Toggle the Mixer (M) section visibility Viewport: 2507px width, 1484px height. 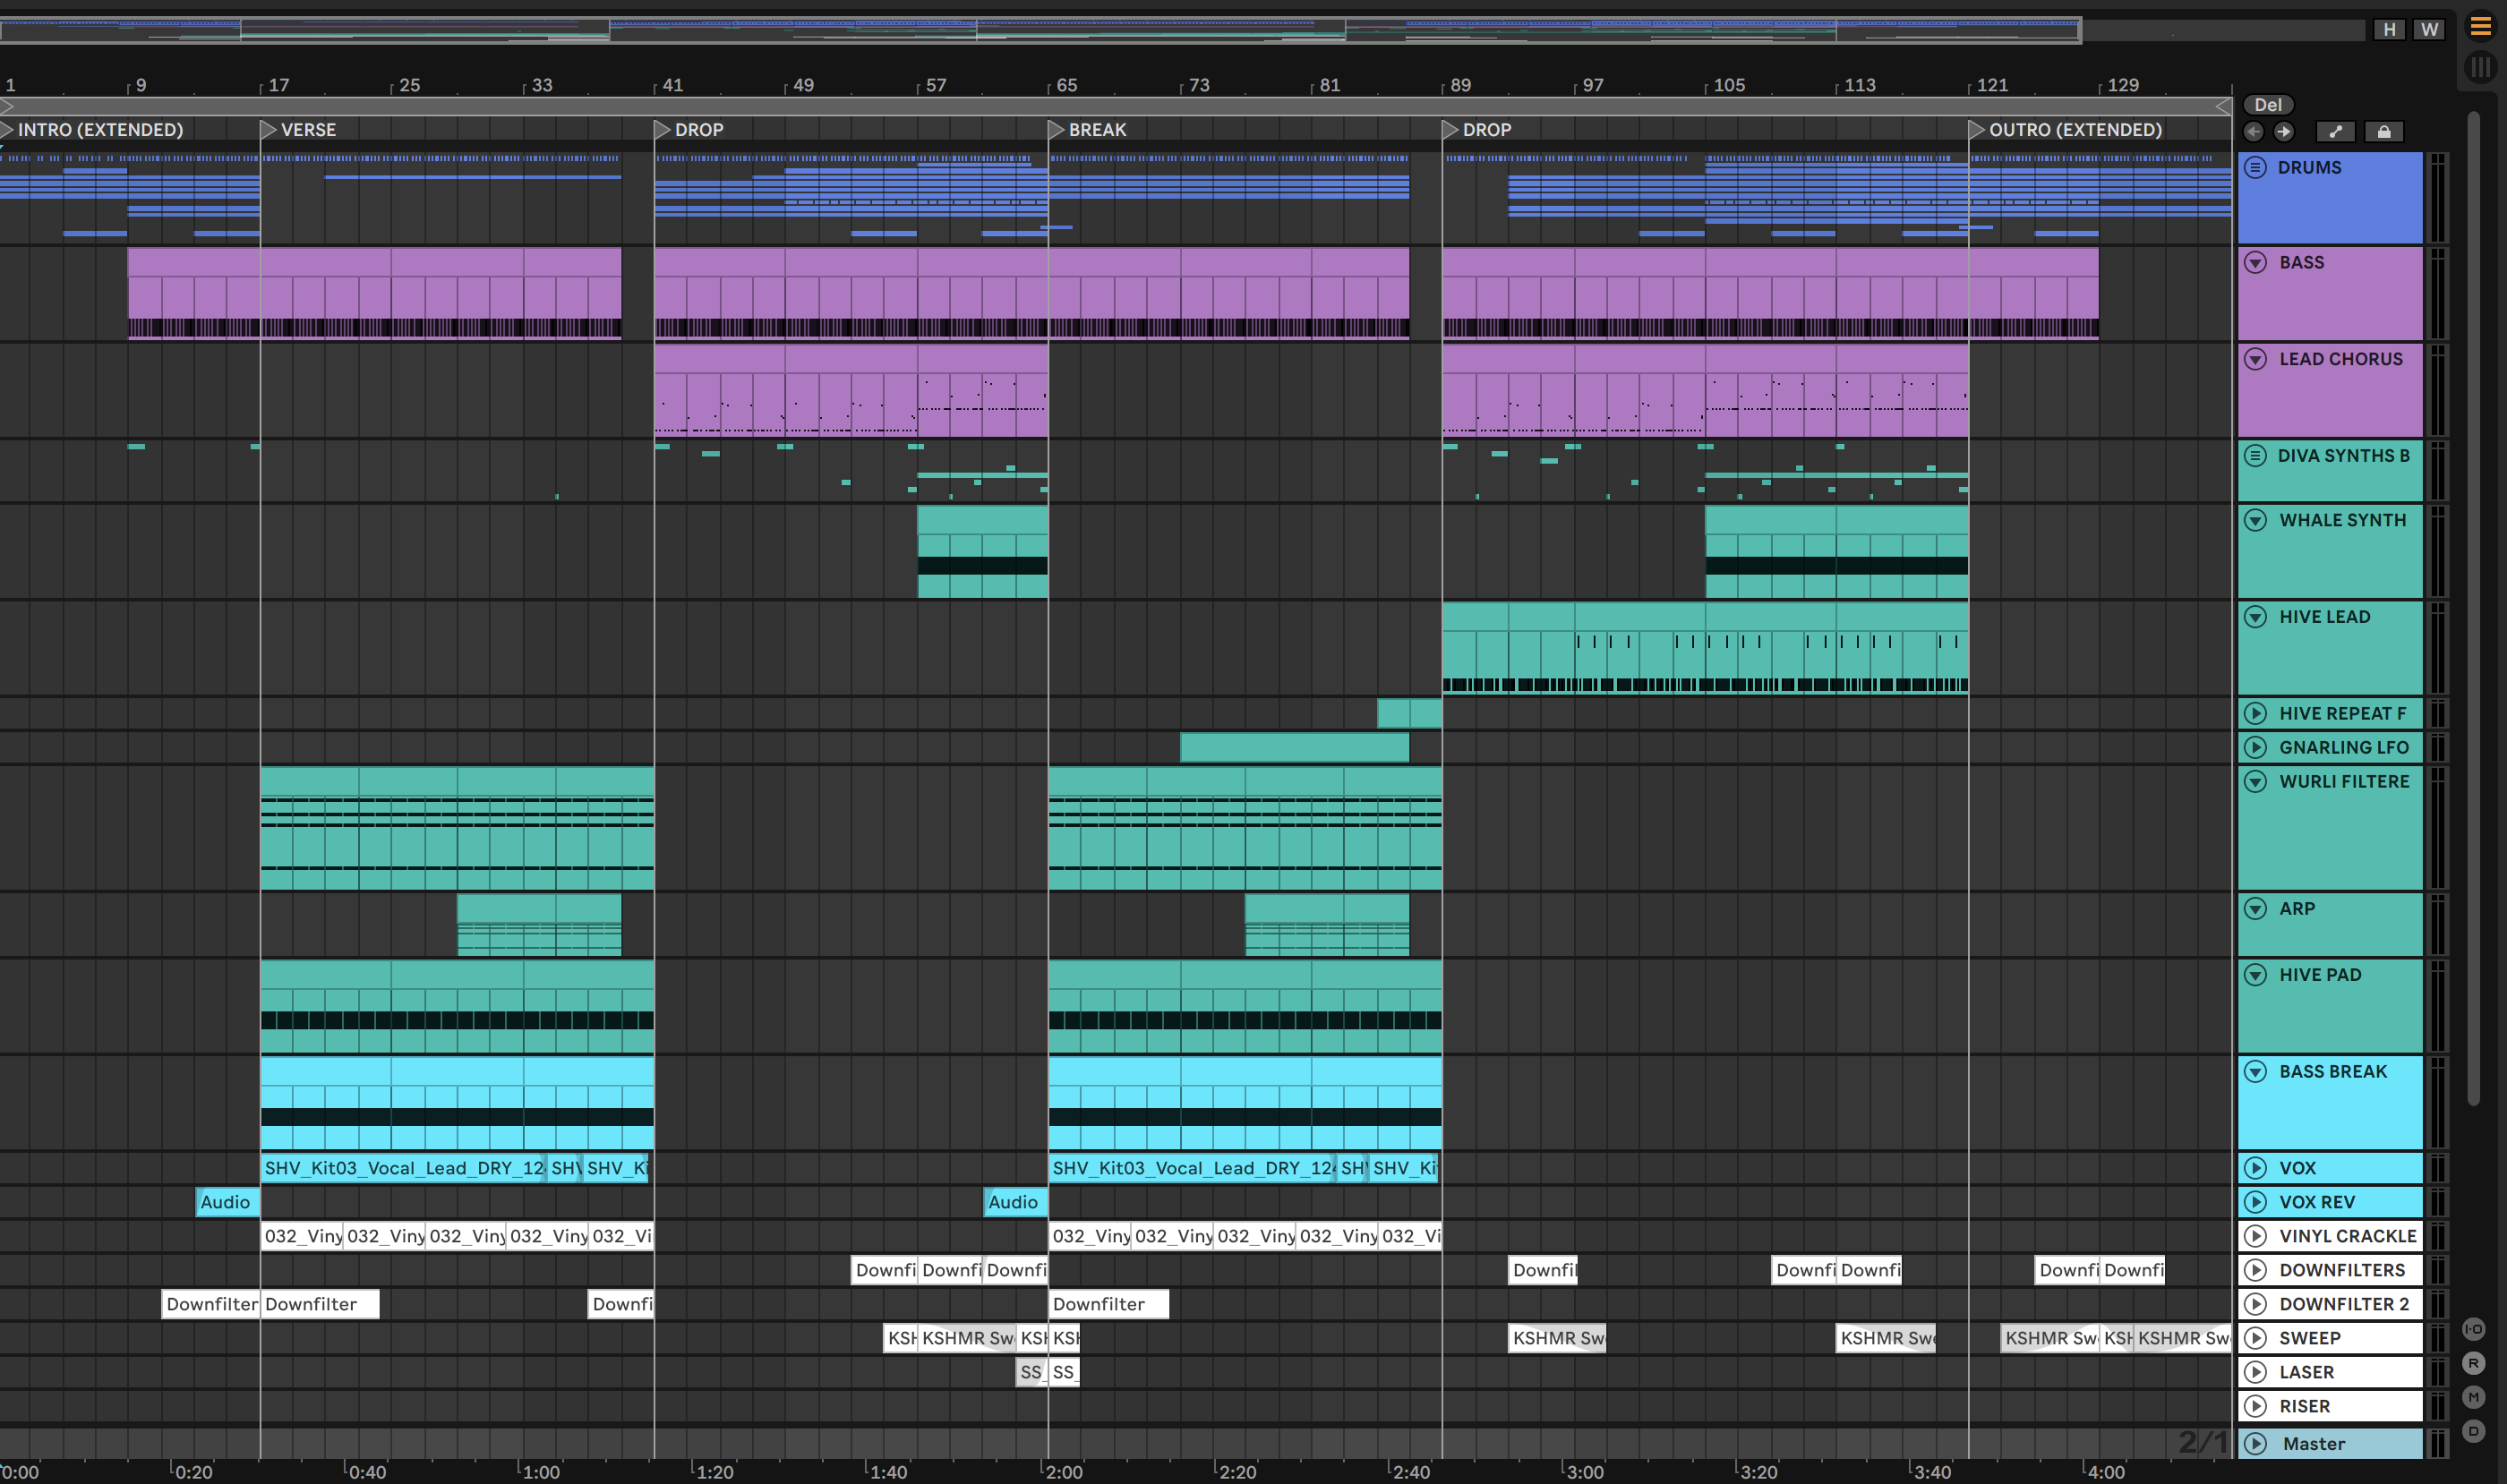(2473, 1397)
